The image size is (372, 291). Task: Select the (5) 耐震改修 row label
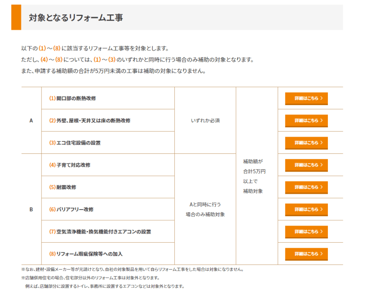click(63, 187)
